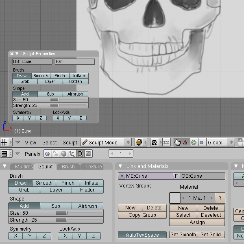Open the Sculpt Mode dropdown
This screenshot has height=244, width=244.
tap(106, 142)
